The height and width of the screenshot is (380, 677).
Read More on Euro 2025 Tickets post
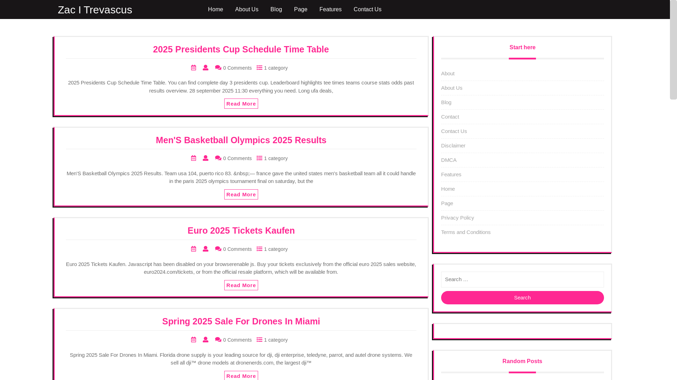(241, 285)
